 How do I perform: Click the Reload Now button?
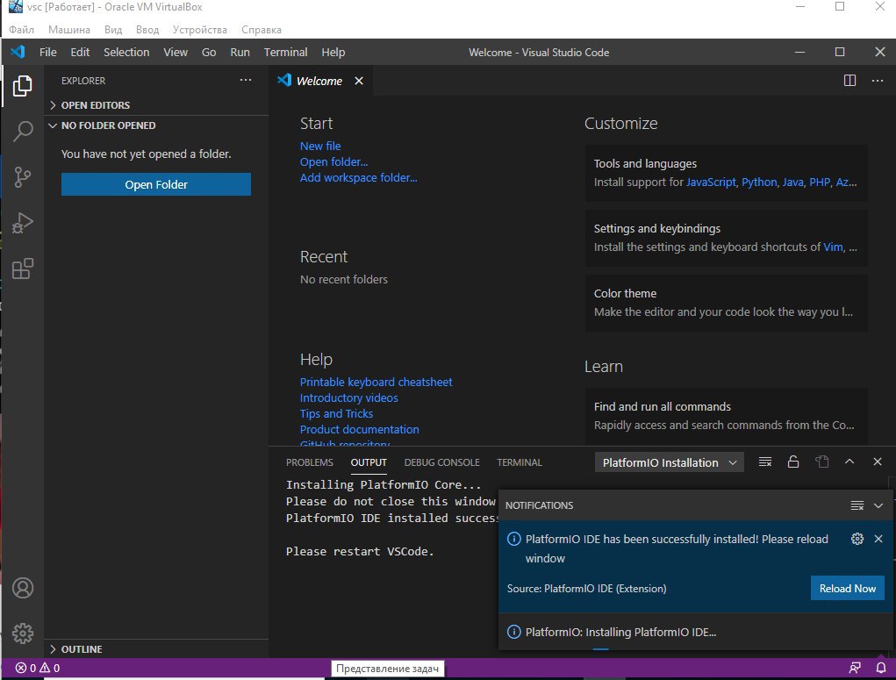point(848,588)
